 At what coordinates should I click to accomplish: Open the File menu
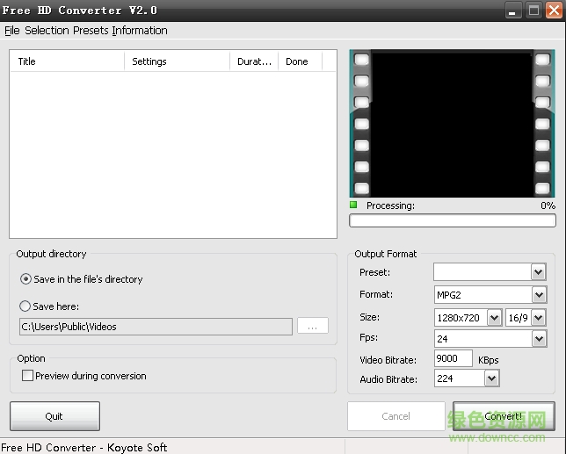(12, 30)
